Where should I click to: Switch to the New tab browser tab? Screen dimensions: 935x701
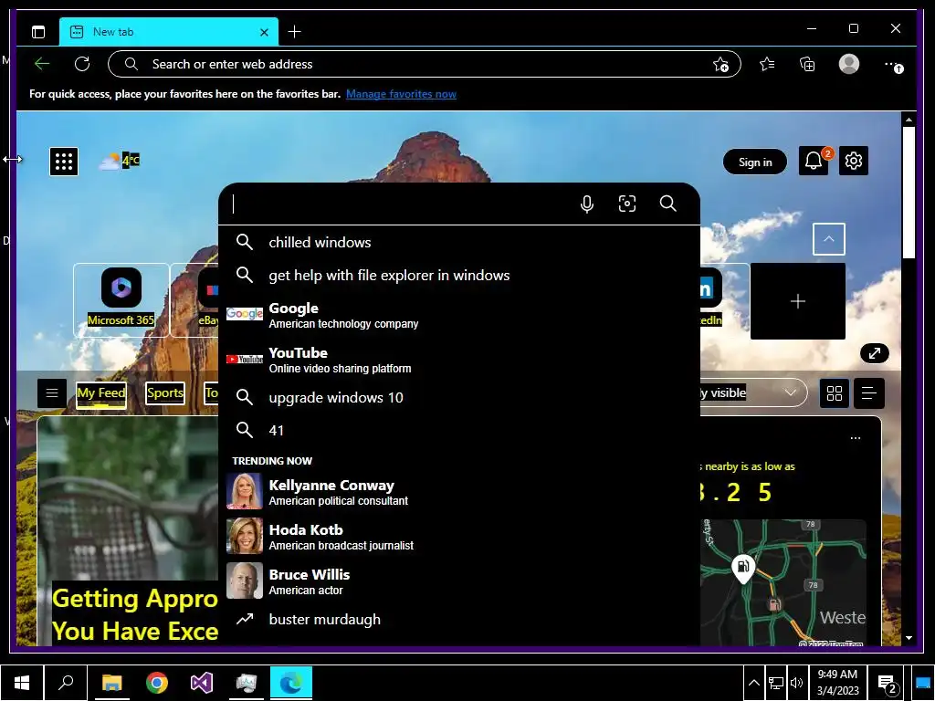169,32
